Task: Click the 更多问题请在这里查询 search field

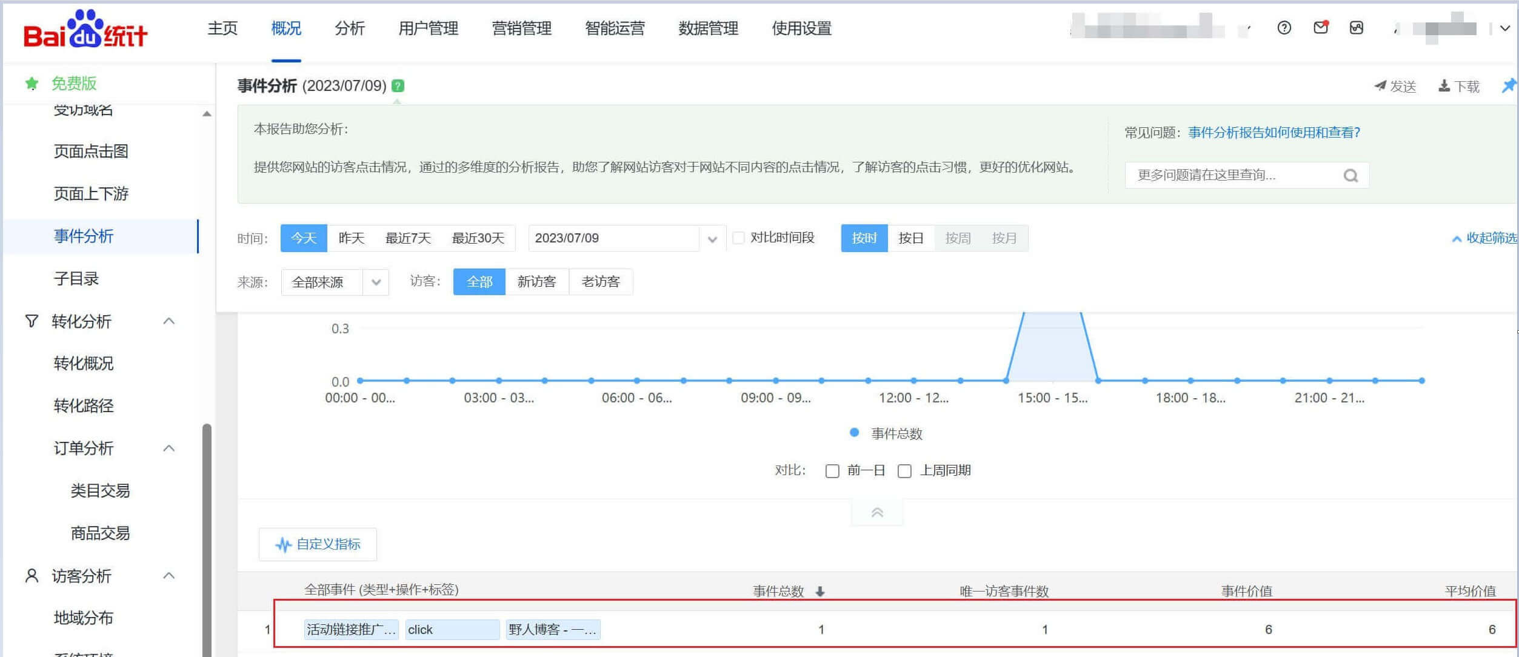Action: click(x=1247, y=175)
